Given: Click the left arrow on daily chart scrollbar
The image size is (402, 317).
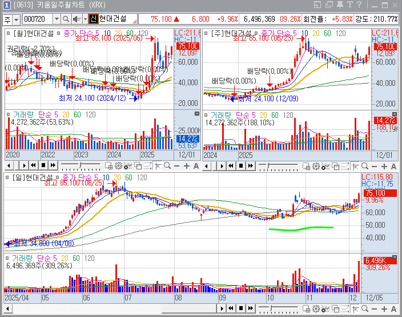Looking at the screenshot, I should tap(7, 308).
